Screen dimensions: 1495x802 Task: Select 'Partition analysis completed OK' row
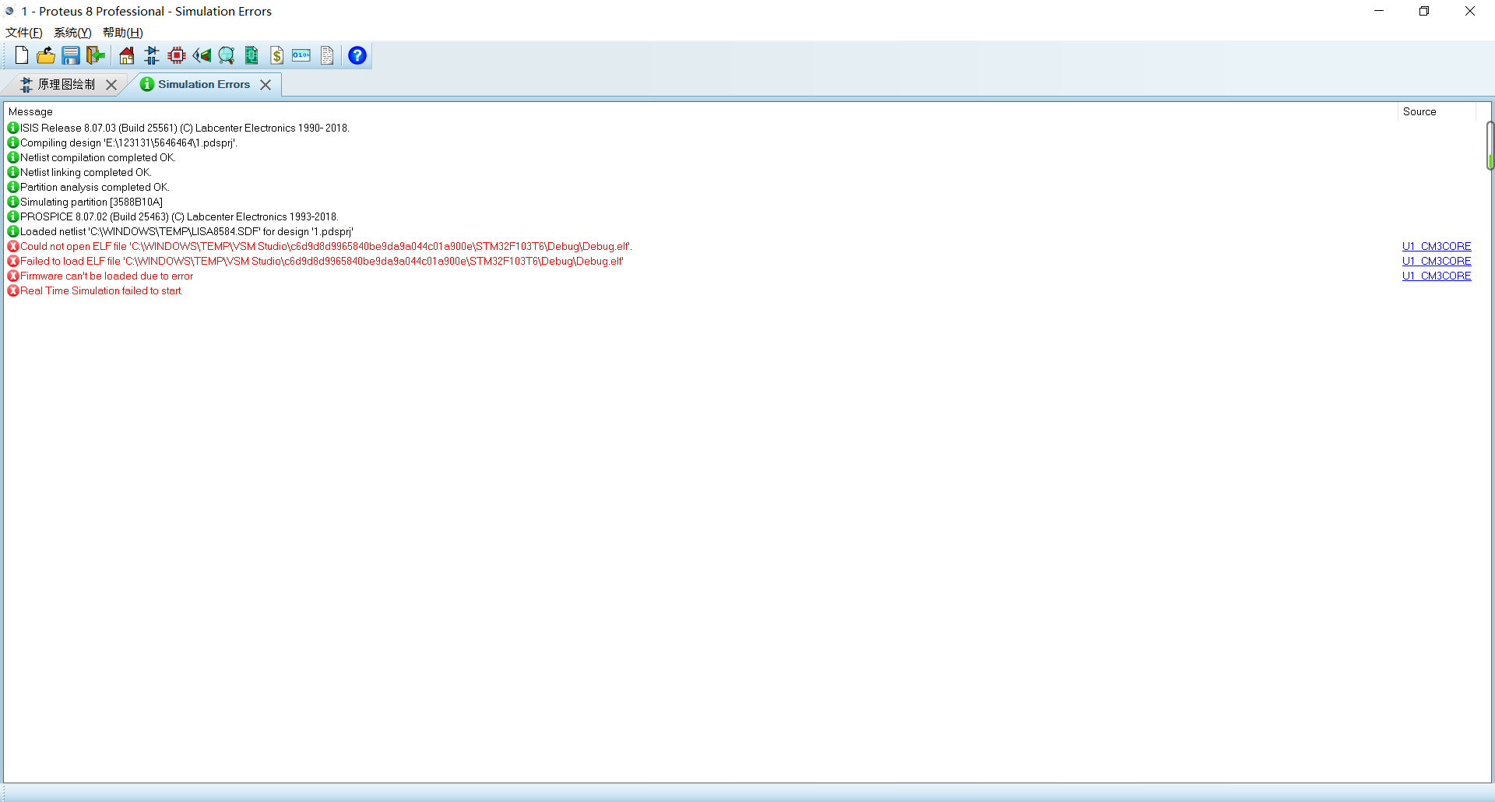(94, 187)
